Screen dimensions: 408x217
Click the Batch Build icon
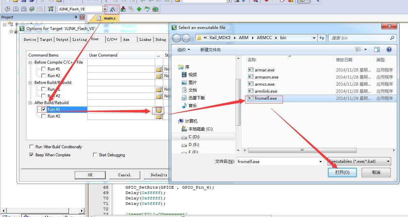point(32,9)
